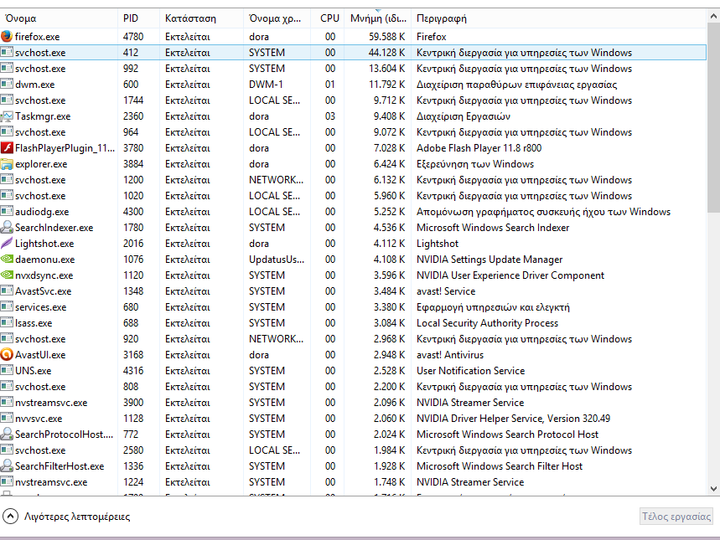Click the nvxdsync.exe NVIDIA icon
720x540 pixels.
click(7, 275)
